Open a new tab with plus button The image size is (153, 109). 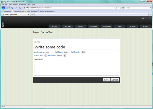(x=32, y=15)
